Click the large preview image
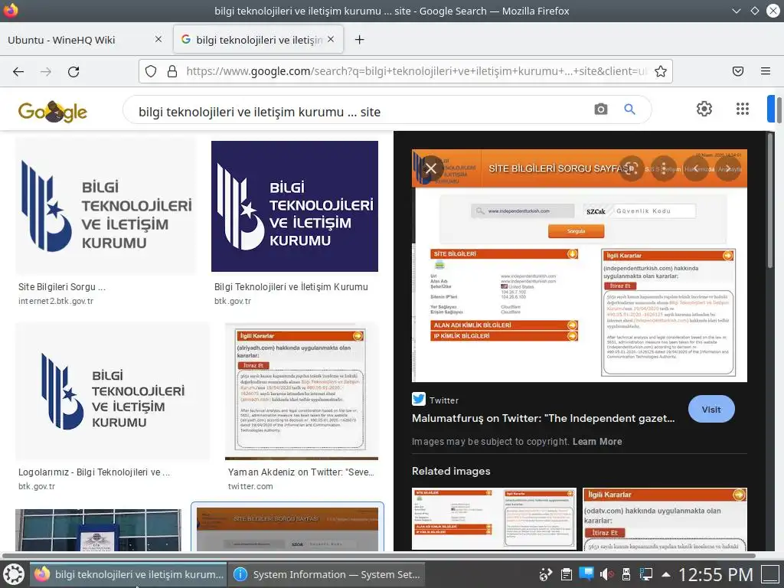784x588 pixels. [x=580, y=266]
